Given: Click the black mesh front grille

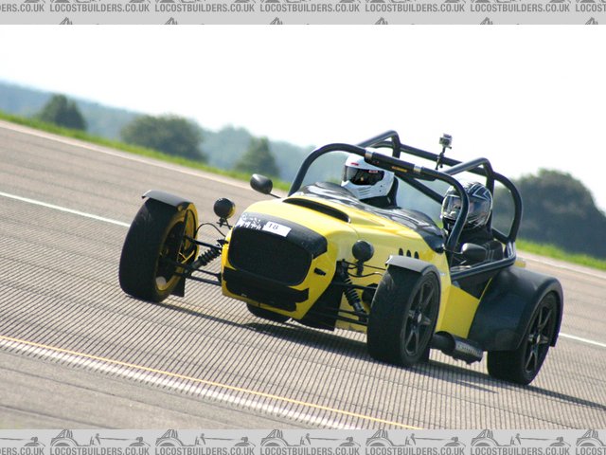Looking at the screenshot, I should point(270,256).
